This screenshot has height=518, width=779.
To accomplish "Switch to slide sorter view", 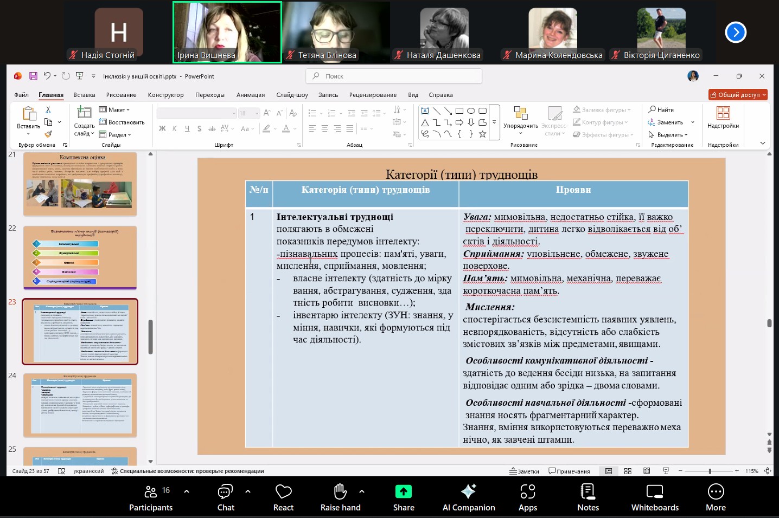I will coord(628,471).
